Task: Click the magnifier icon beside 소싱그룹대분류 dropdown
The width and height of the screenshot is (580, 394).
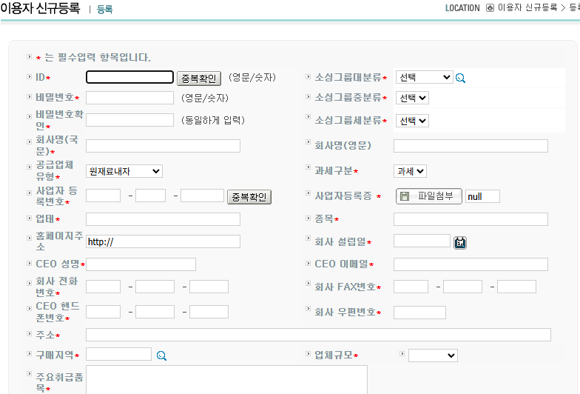Action: (460, 79)
